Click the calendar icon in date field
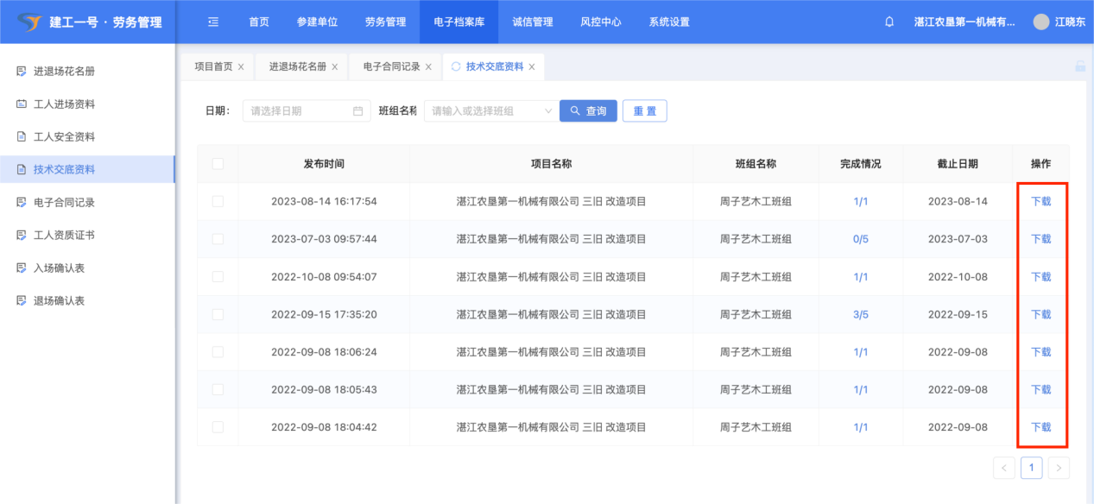The width and height of the screenshot is (1094, 504). [358, 111]
